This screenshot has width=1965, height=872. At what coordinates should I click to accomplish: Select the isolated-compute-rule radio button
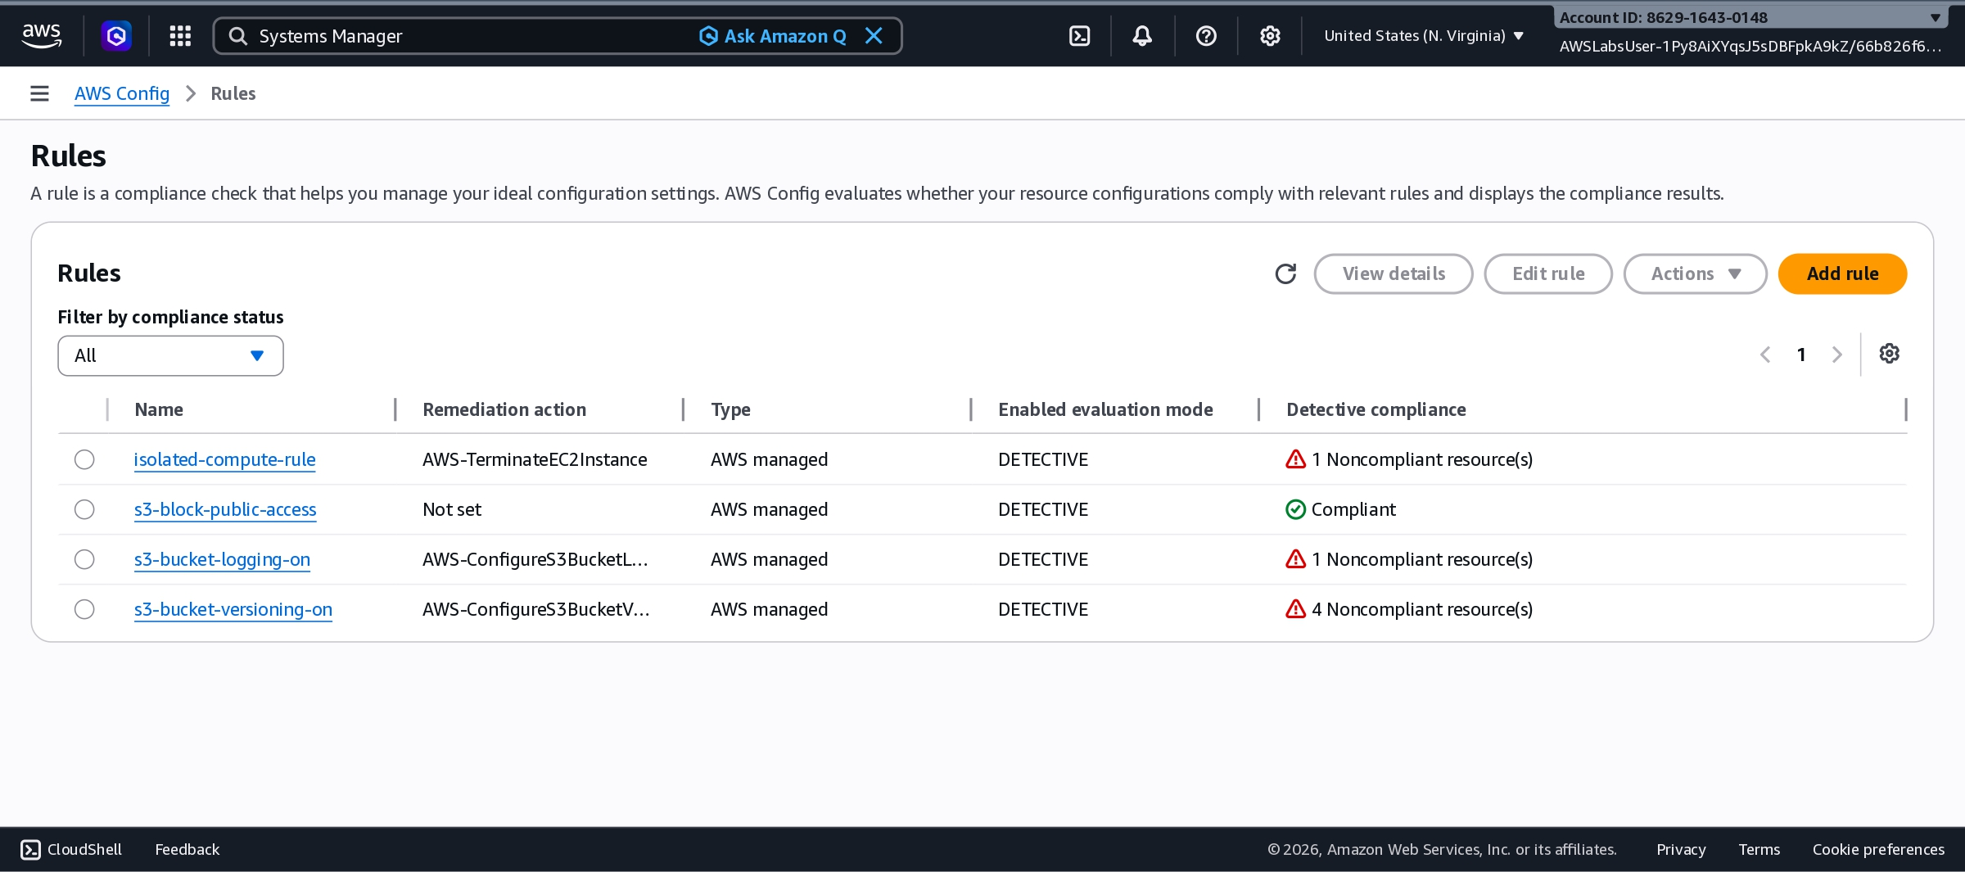tap(84, 459)
